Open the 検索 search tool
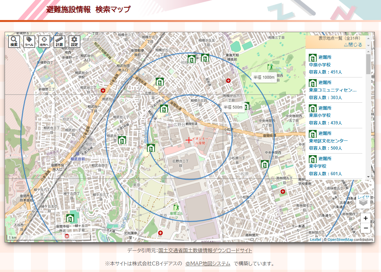381x272 pixels. (14, 42)
